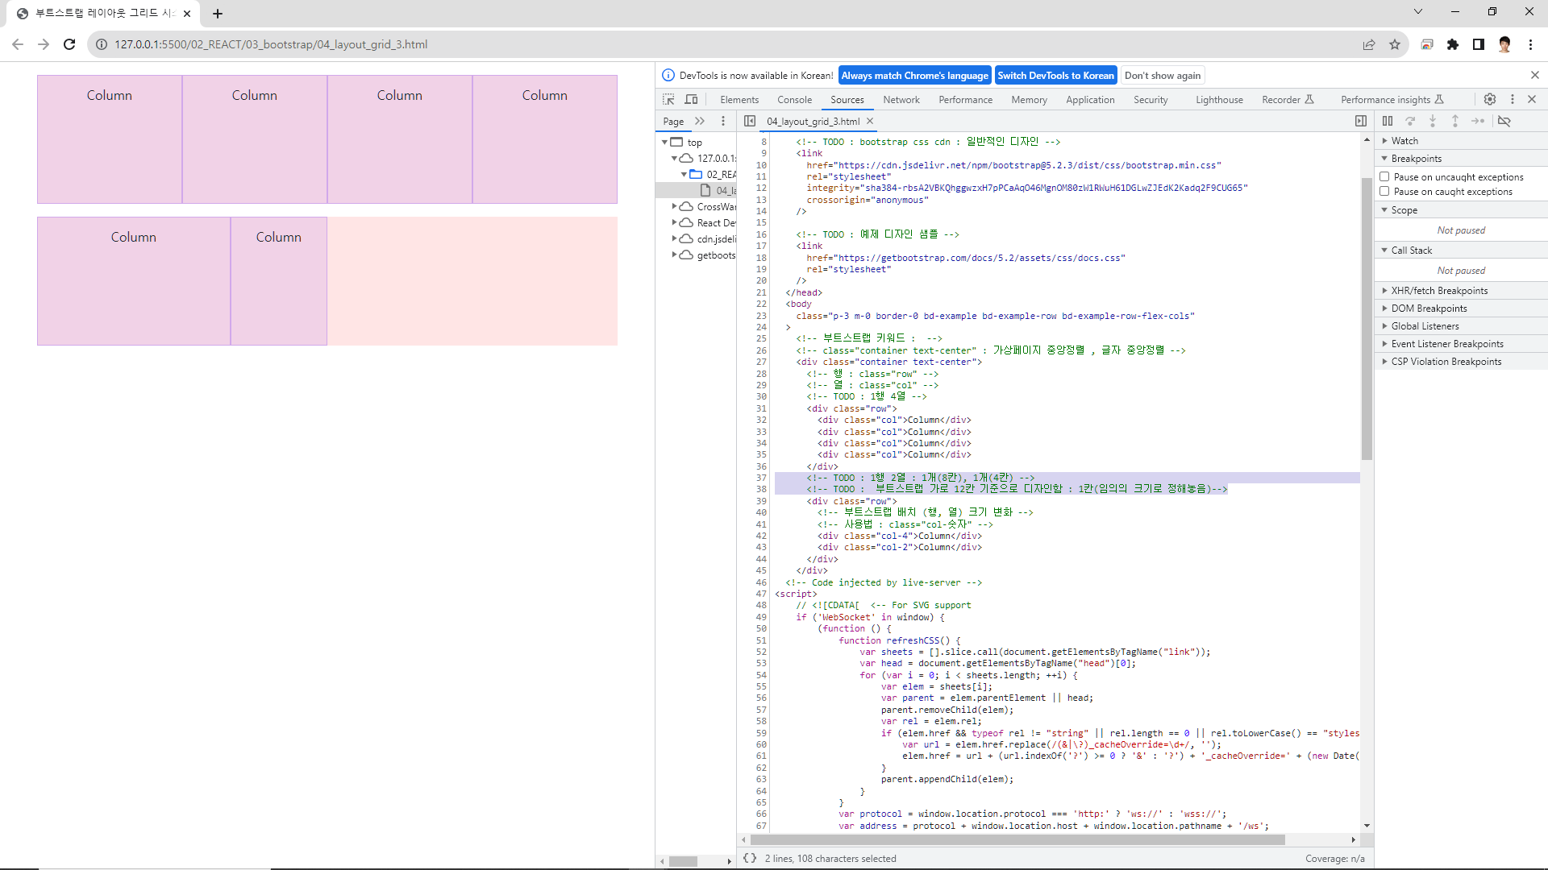Open DevTools settings gear

tap(1490, 99)
